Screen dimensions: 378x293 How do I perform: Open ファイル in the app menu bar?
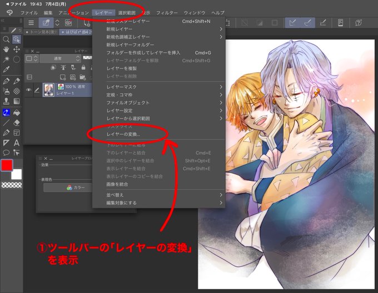pos(29,13)
